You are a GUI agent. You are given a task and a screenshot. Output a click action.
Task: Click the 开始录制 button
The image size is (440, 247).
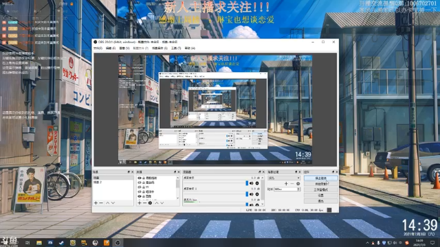pyautogui.click(x=321, y=184)
